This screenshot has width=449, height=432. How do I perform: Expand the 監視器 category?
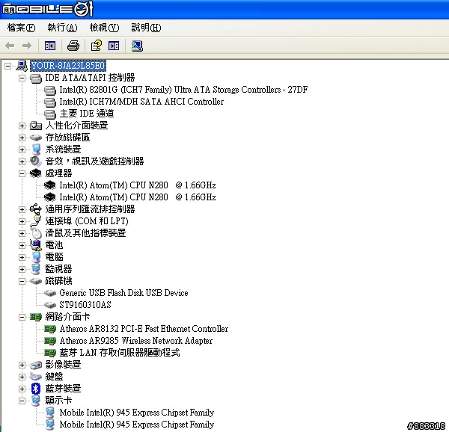[x=22, y=269]
